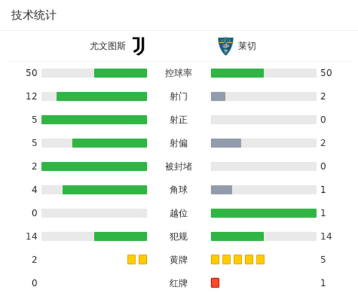Click Lecce's fifth yellow card icon
358x296 pixels.
point(260,260)
